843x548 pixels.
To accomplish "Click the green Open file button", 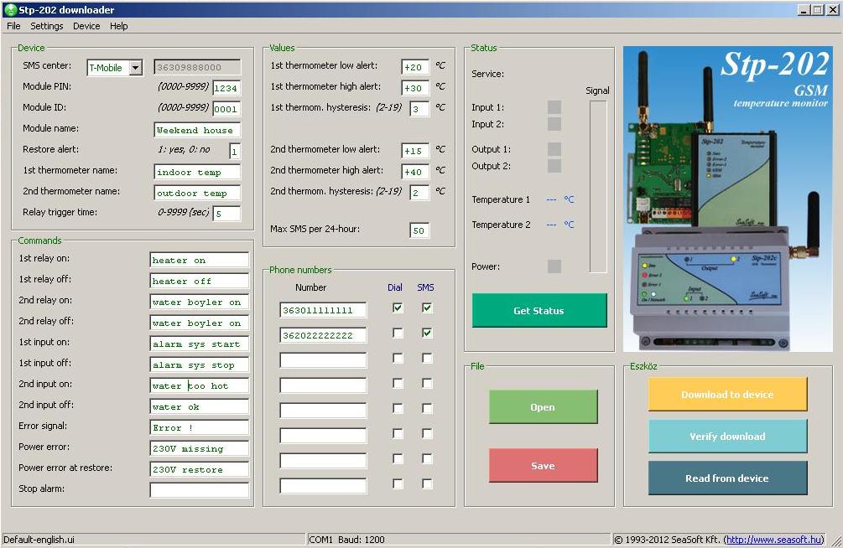I will pyautogui.click(x=543, y=407).
